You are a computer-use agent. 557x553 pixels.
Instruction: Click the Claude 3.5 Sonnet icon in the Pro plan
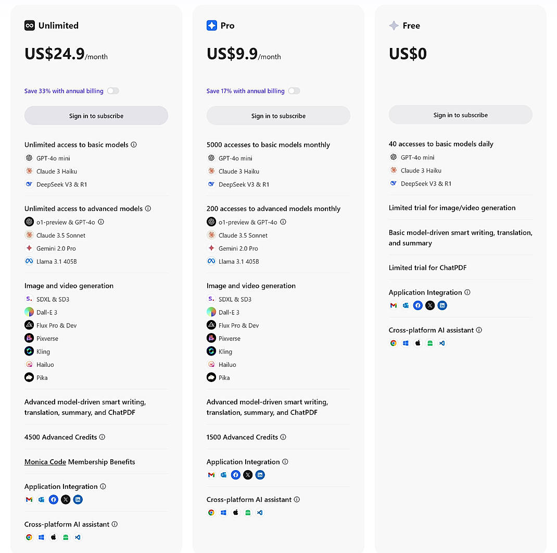click(x=211, y=235)
